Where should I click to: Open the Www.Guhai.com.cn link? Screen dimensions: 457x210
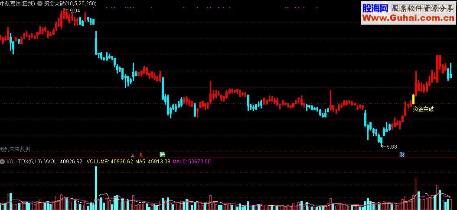pos(408,18)
